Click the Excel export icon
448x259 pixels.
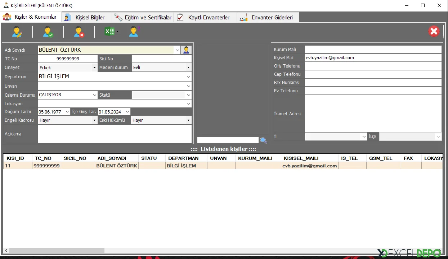pos(109,32)
